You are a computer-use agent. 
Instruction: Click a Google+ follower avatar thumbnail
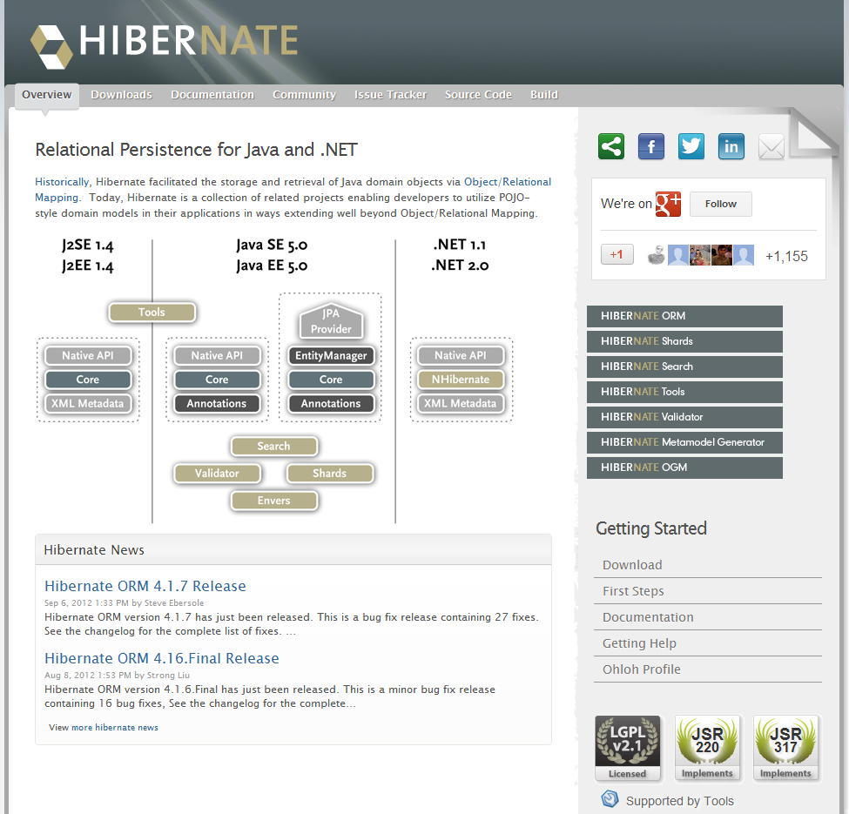click(x=677, y=254)
